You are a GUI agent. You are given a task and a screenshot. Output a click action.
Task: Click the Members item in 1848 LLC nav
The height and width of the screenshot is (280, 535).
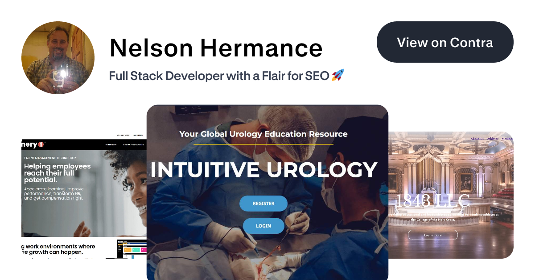coord(507,139)
